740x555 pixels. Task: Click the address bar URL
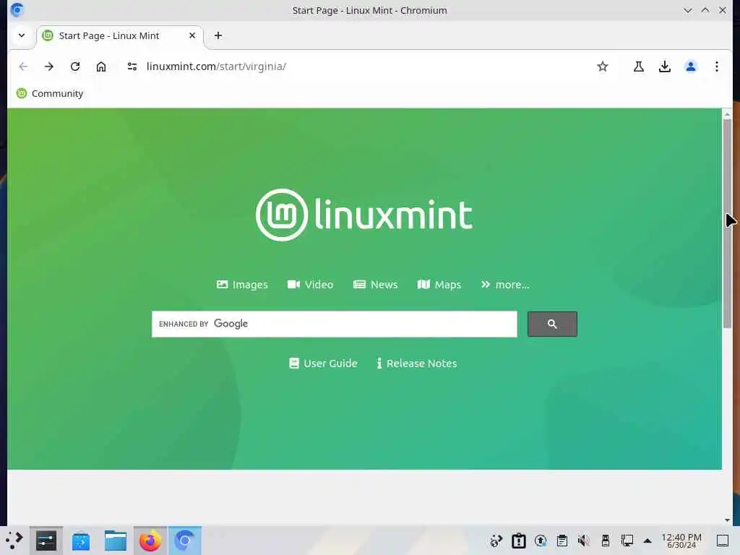pos(216,66)
